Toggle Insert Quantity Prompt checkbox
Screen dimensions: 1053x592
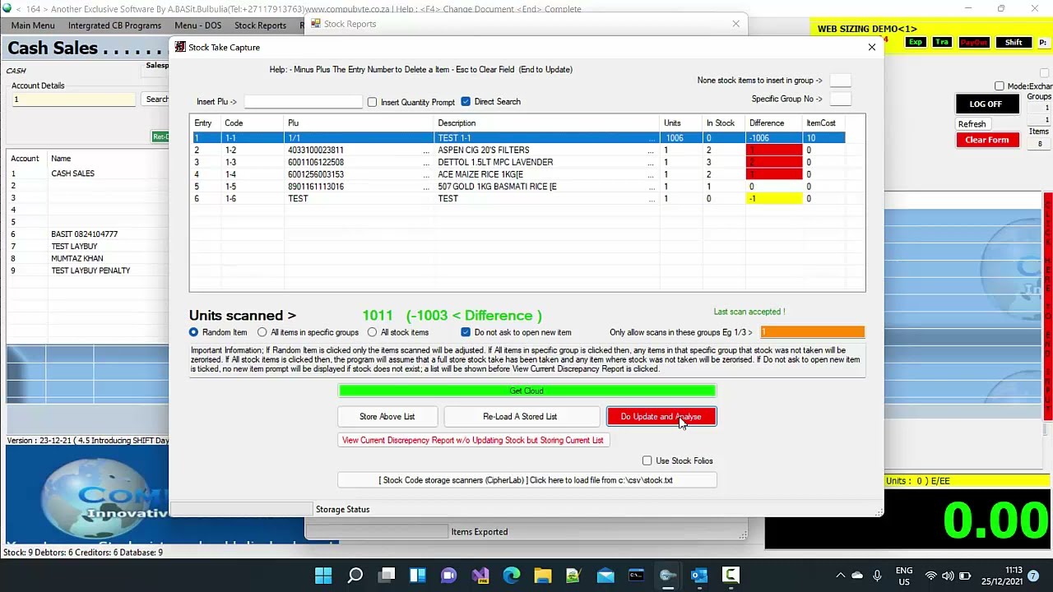click(x=372, y=102)
